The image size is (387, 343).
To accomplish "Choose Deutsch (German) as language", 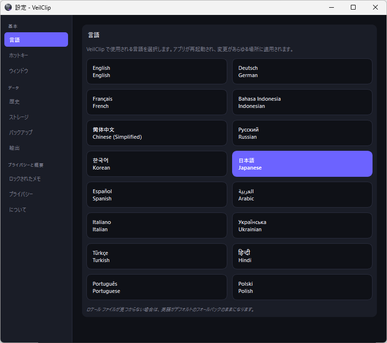I will (302, 71).
